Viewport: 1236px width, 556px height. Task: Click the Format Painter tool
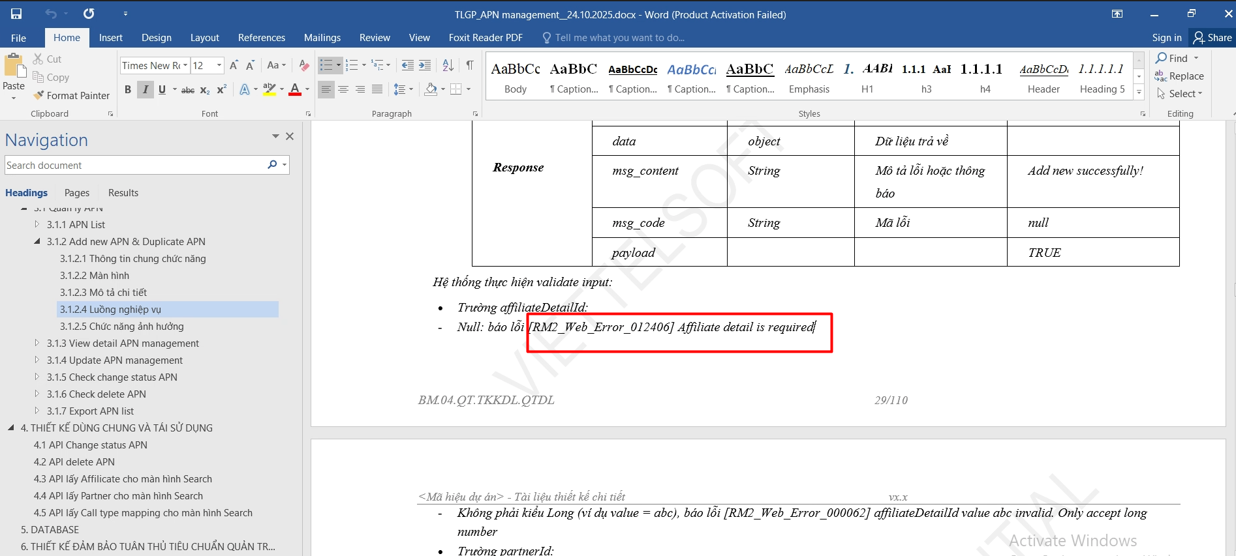(x=72, y=95)
